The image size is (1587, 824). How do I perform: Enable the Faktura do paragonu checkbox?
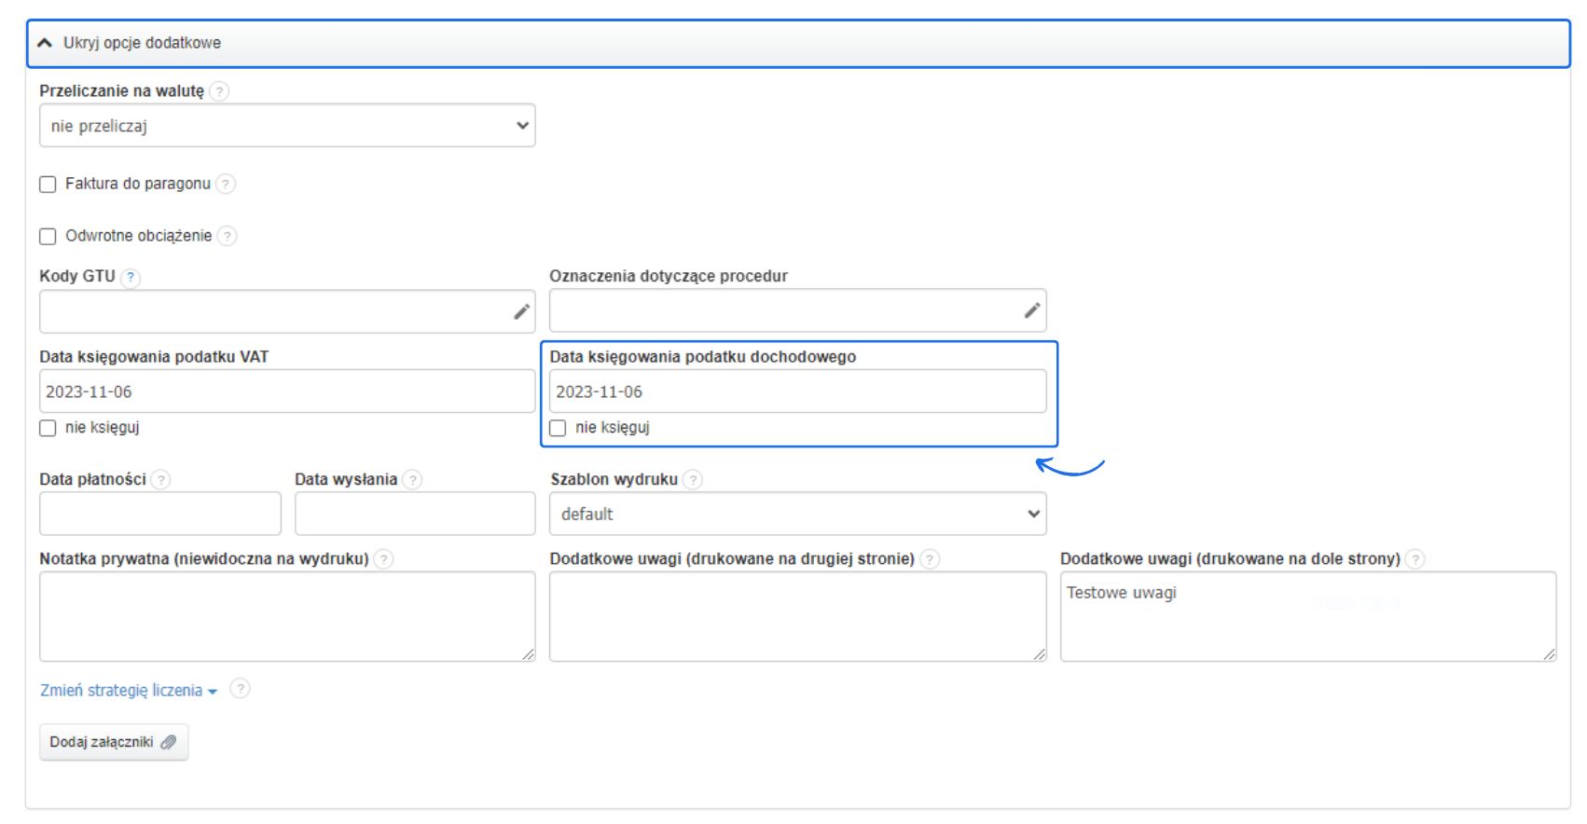[48, 185]
